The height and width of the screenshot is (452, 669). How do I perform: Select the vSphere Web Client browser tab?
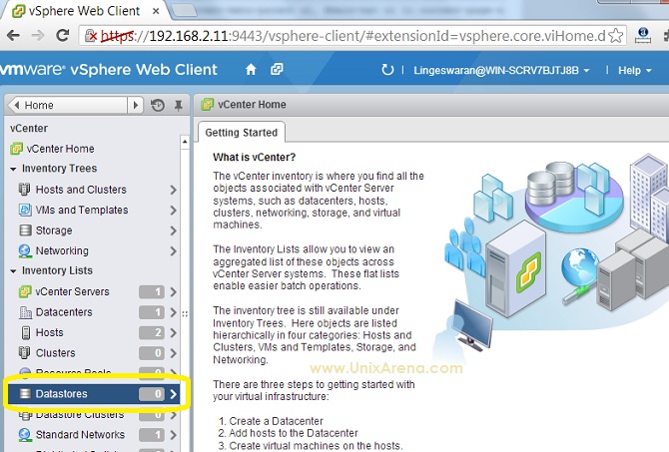(x=84, y=11)
